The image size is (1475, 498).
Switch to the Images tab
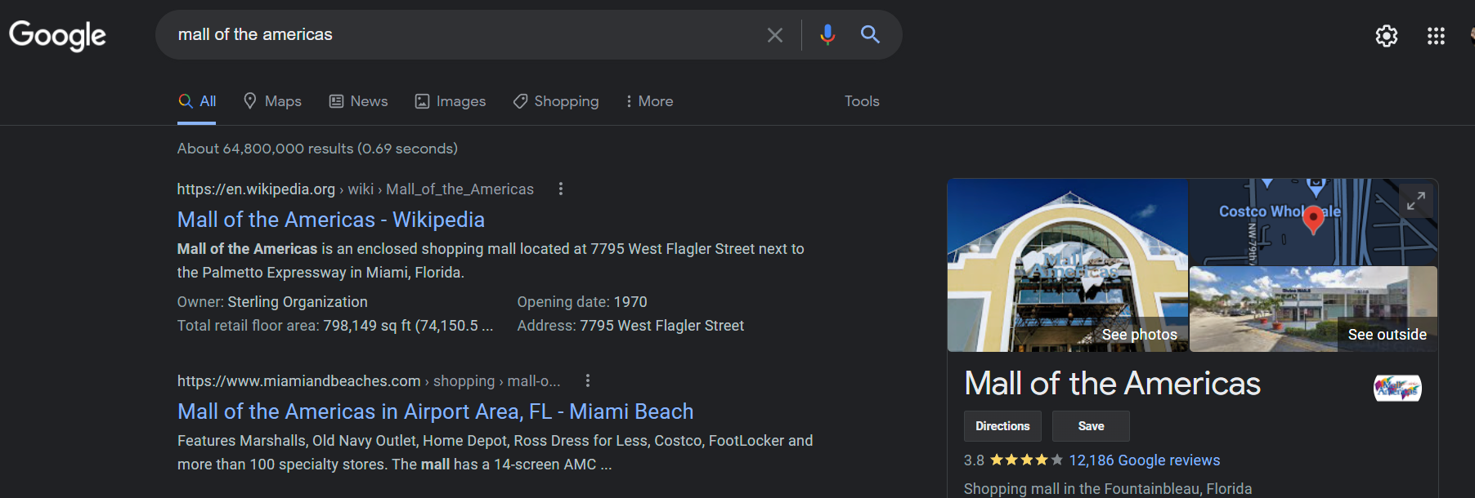[x=451, y=101]
